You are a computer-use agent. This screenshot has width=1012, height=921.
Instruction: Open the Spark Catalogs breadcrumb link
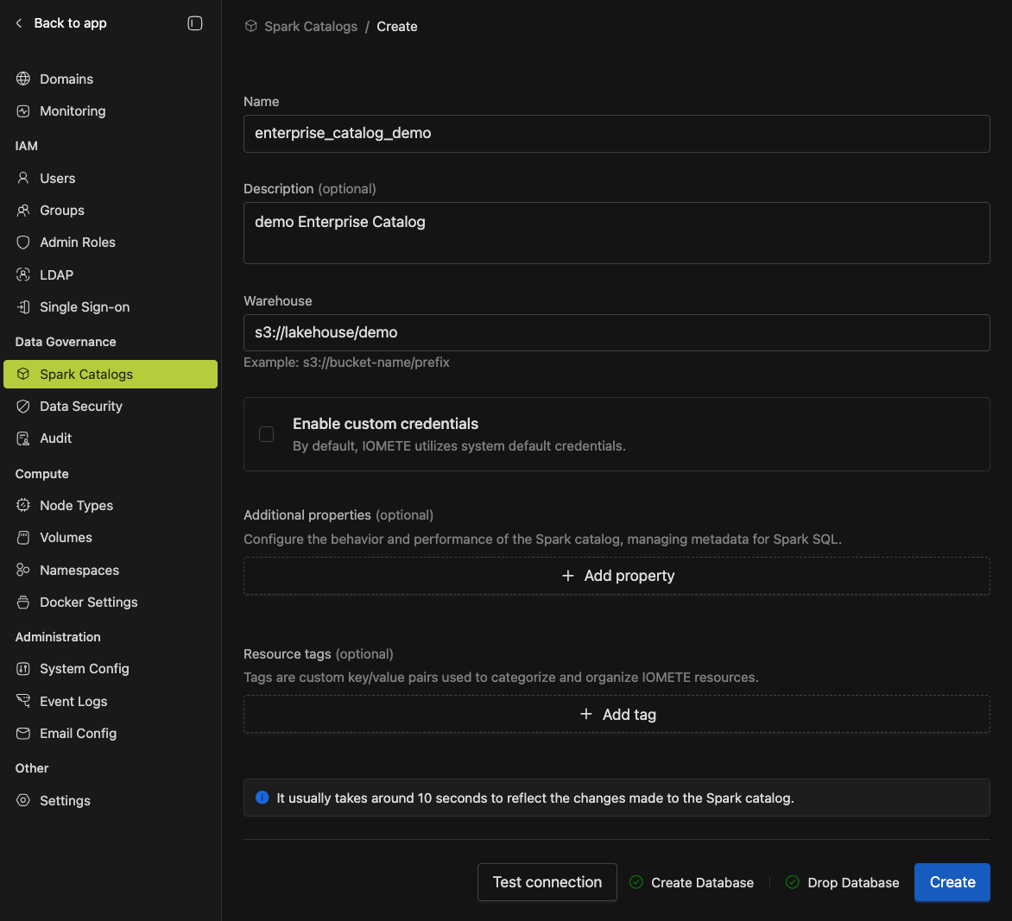[x=312, y=26]
